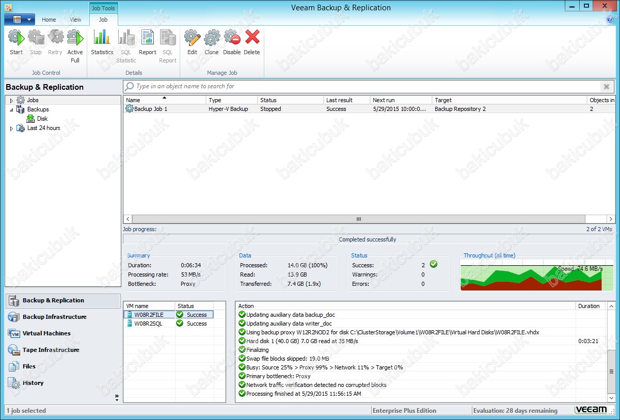Click the Job Tools contextual tab header

coord(104,8)
